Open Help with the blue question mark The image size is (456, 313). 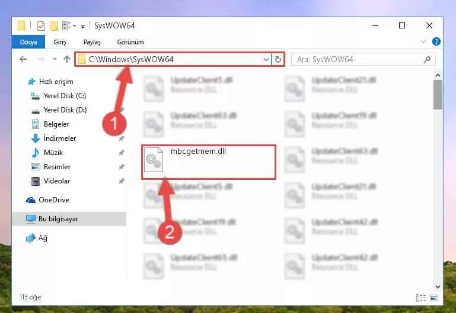(x=436, y=41)
